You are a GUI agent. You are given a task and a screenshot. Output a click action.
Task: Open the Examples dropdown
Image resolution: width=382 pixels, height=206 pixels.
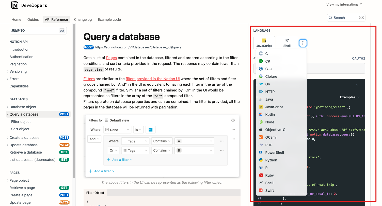(x=350, y=97)
